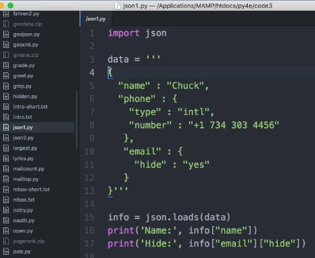315x258 pixels.
Task: Select grep.py in the file list
Action: (x=22, y=86)
